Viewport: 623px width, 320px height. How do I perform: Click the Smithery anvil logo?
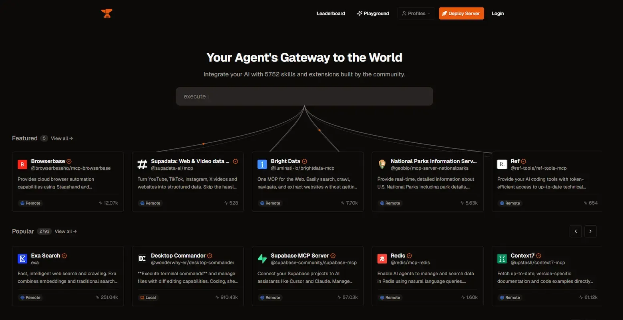pyautogui.click(x=107, y=13)
